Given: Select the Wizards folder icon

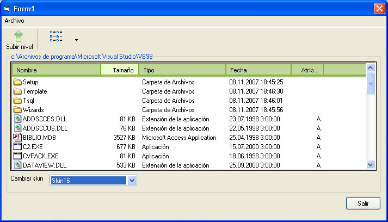Looking at the screenshot, I should [17, 110].
